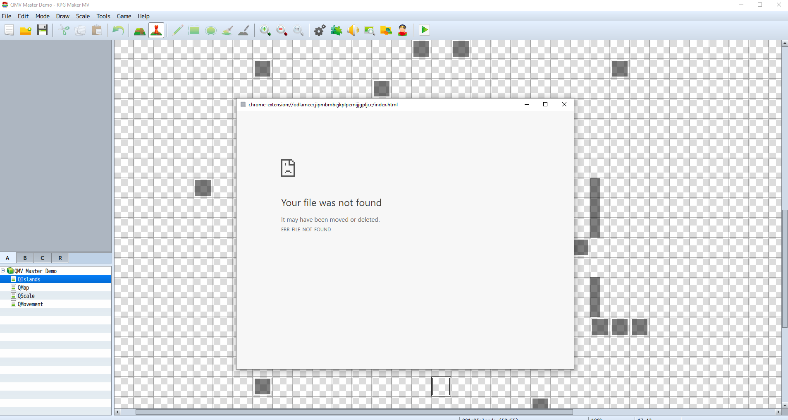Select the Rectangle drawing tool
This screenshot has height=420, width=788.
click(x=194, y=30)
